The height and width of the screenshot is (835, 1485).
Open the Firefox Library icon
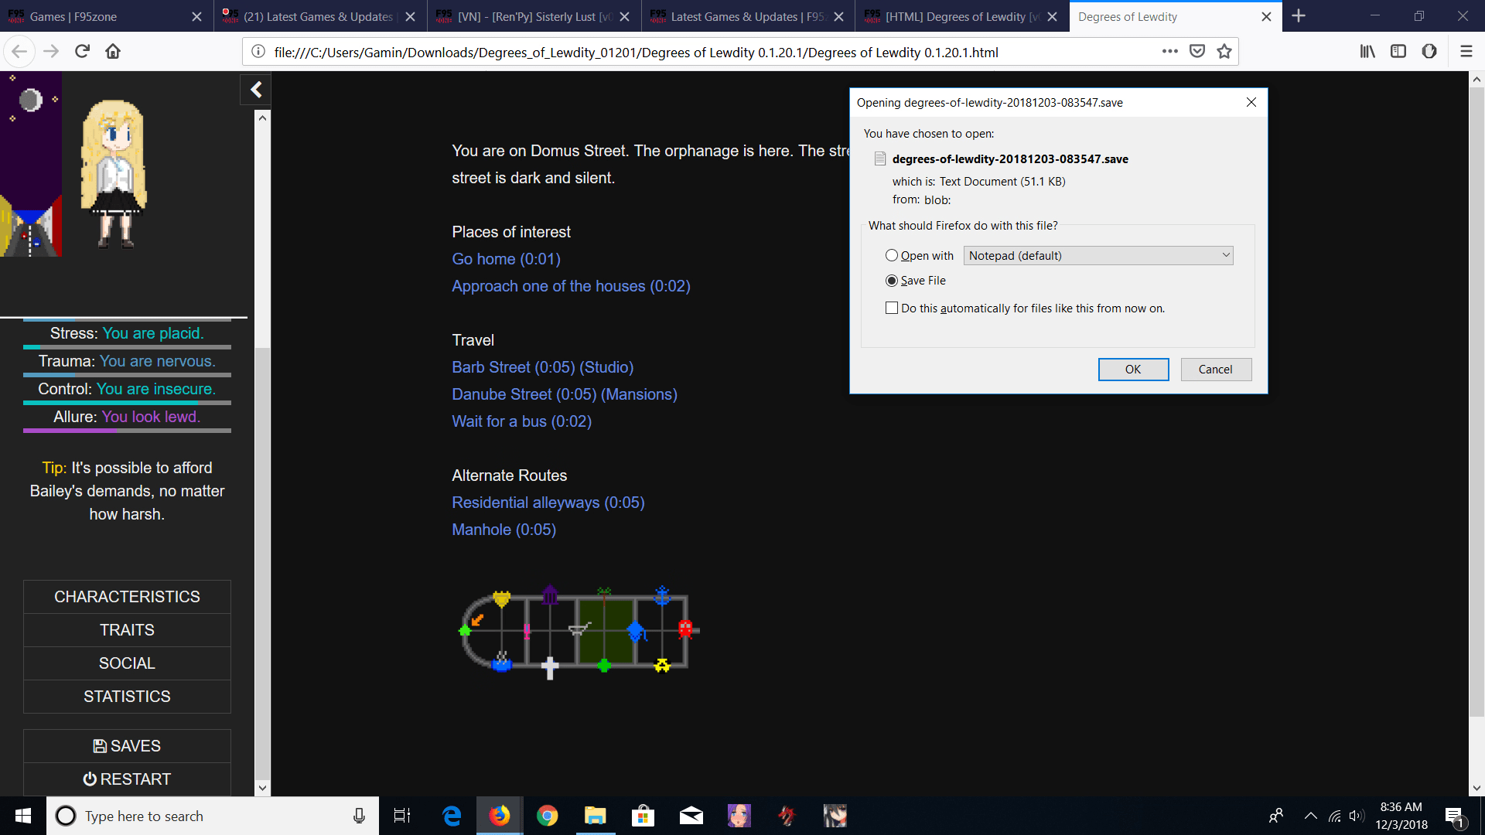tap(1367, 52)
